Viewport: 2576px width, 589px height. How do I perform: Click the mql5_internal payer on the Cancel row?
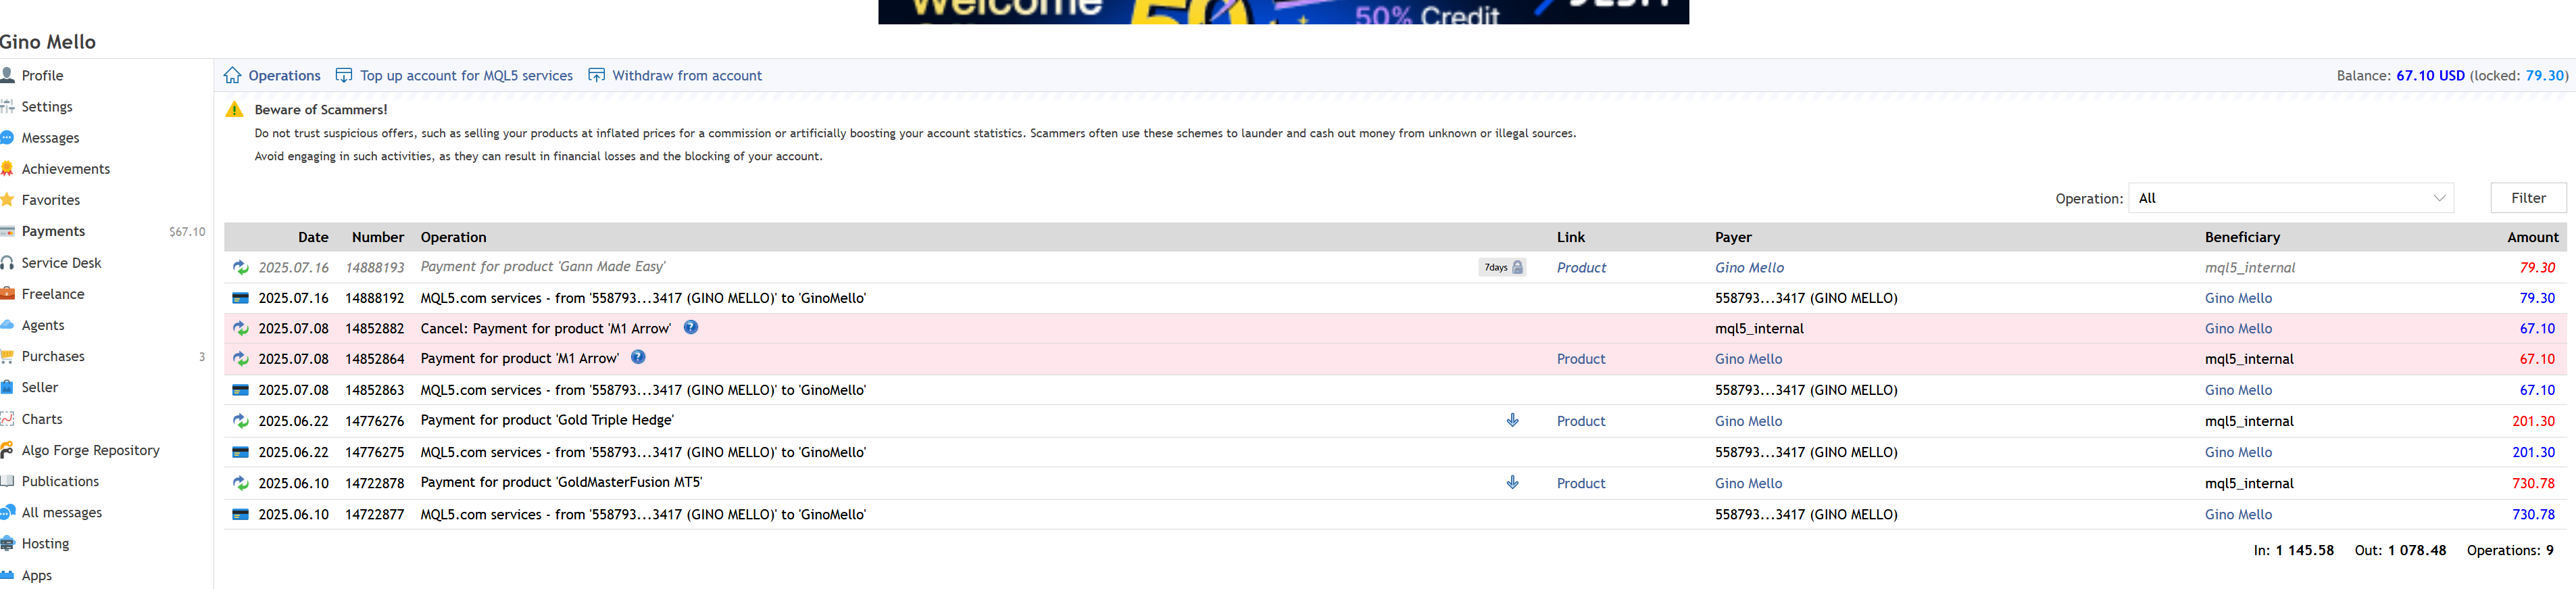1759,328
